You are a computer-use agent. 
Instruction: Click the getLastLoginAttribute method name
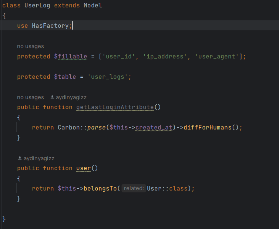pyautogui.click(x=115, y=107)
